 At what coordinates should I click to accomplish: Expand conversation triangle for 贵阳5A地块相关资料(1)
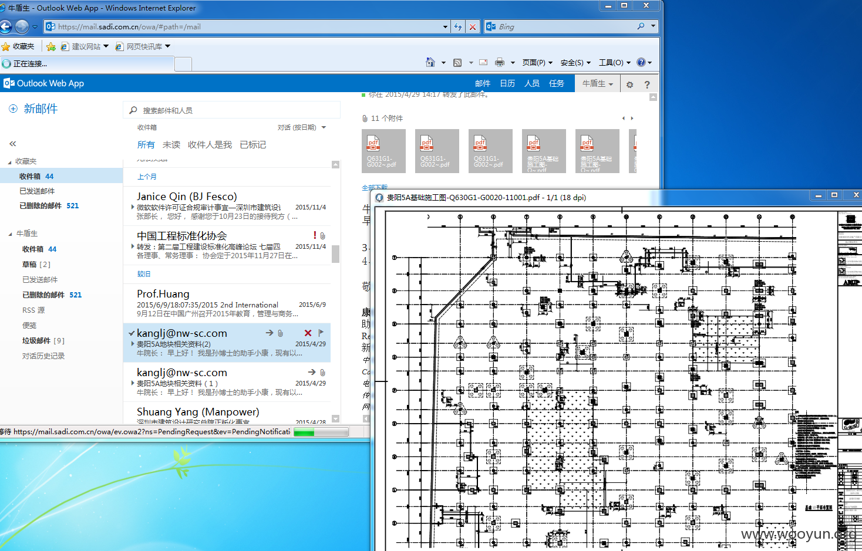pos(133,383)
